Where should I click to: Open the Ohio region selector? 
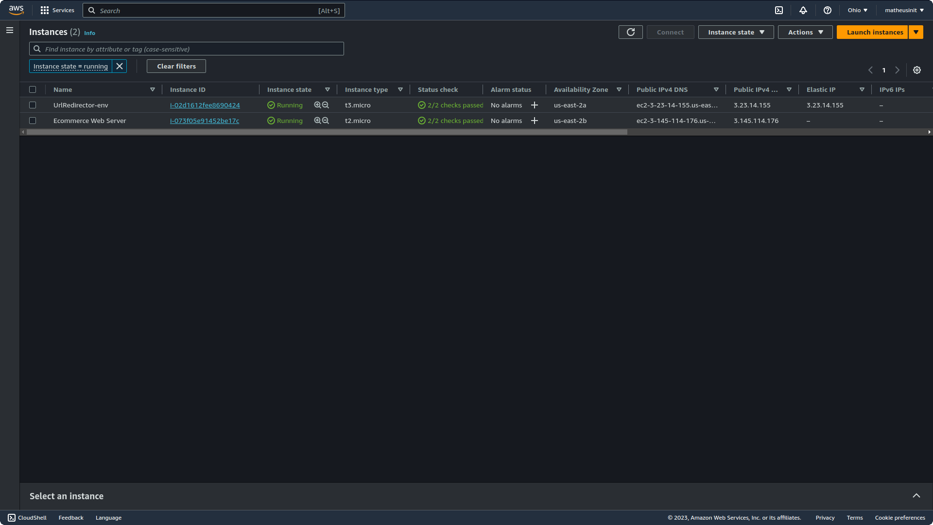pos(857,10)
